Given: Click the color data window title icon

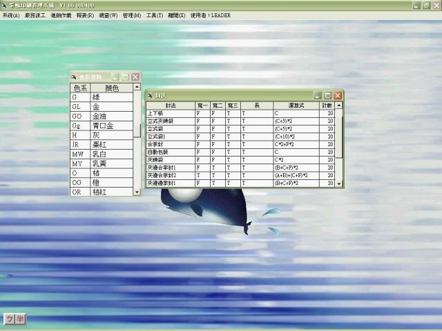Looking at the screenshot, I should pos(75,77).
